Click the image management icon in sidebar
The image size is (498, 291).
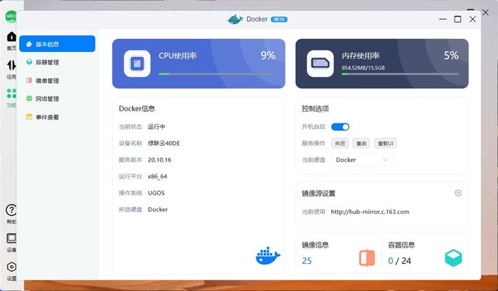pyautogui.click(x=29, y=80)
